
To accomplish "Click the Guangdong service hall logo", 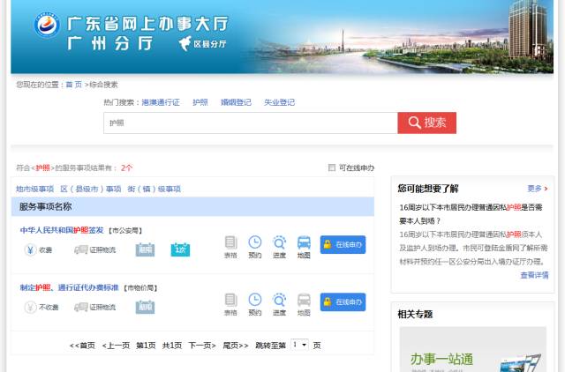I will tap(48, 26).
